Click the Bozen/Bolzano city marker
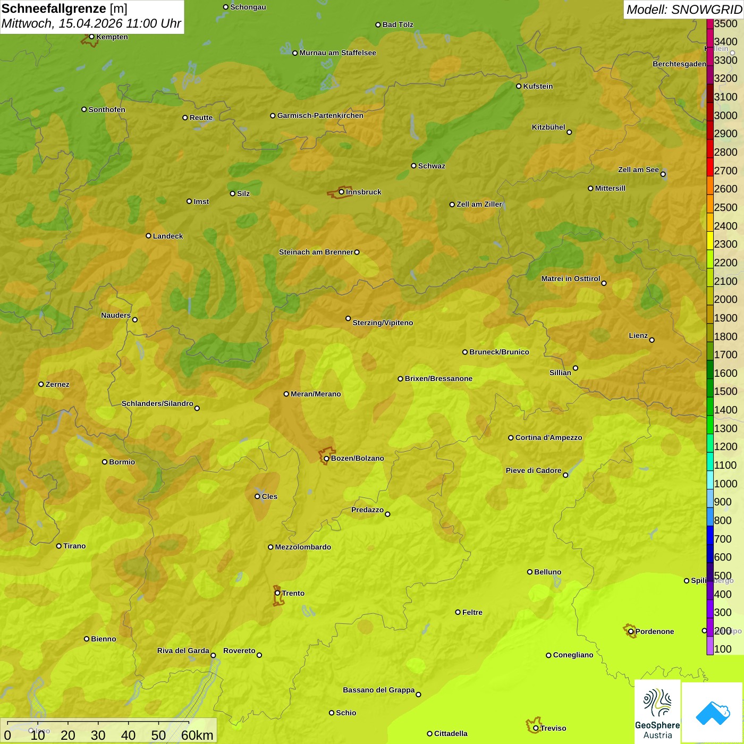 coord(327,458)
